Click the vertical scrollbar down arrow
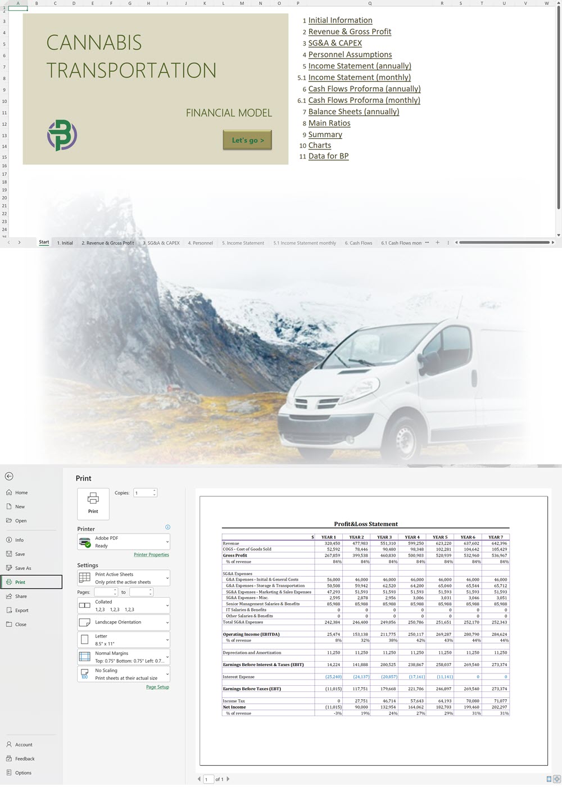The width and height of the screenshot is (562, 787). click(x=558, y=235)
